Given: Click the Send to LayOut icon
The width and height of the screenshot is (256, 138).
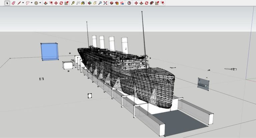Looking at the screenshot, I should [x=122, y=3].
